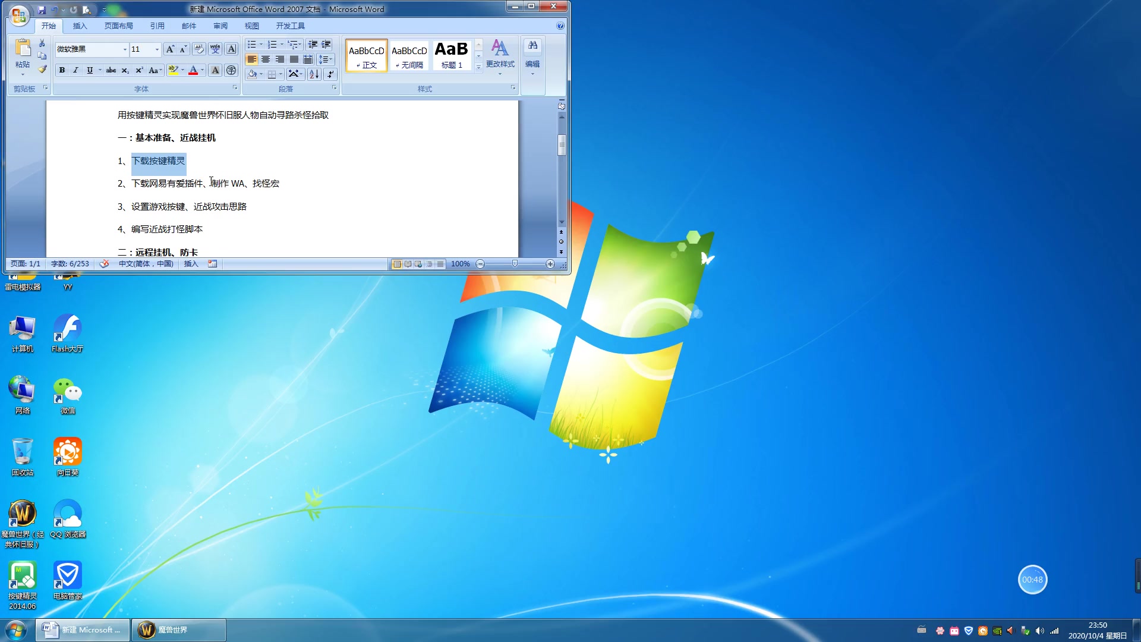Cut the selected text with scissors icon
The width and height of the screenshot is (1141, 642).
(42, 43)
